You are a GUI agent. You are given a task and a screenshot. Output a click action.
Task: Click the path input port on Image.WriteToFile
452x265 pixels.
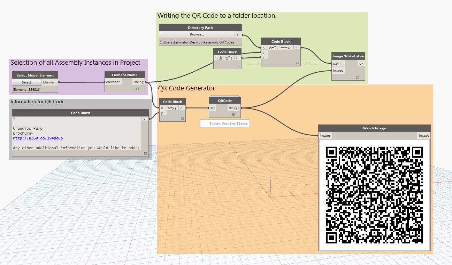[337, 64]
